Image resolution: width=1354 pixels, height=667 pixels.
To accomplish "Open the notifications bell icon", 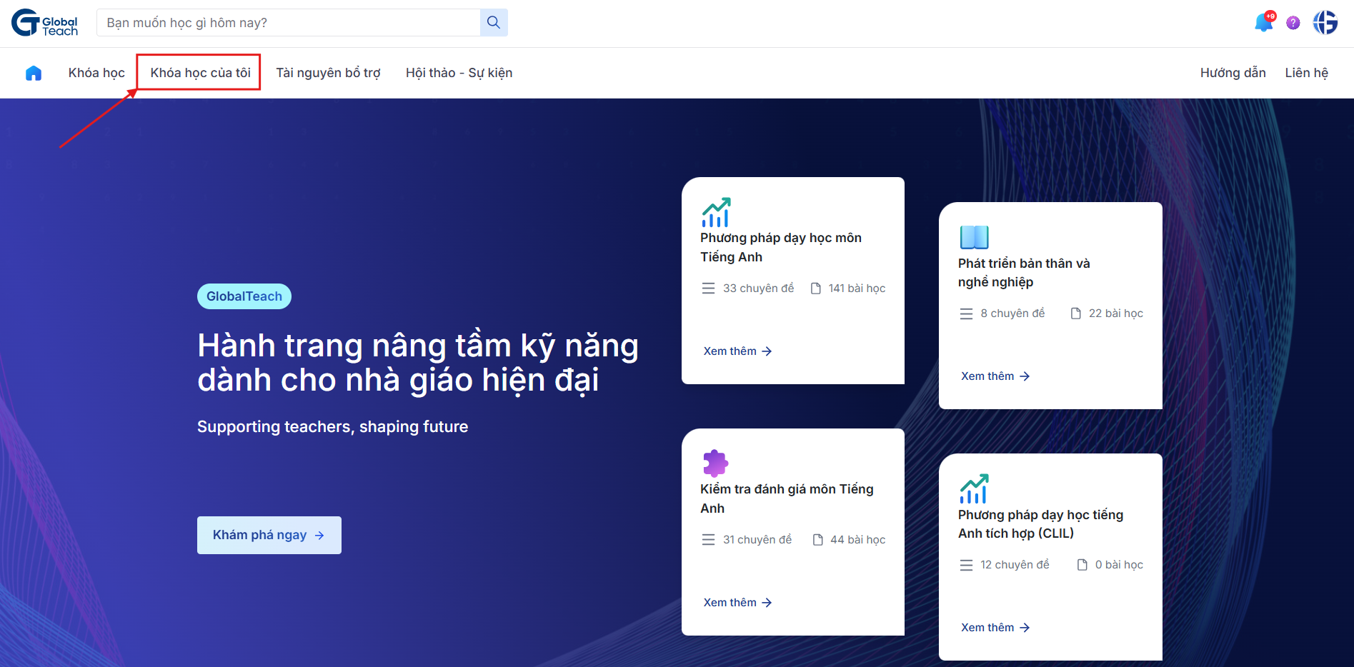I will coord(1263,22).
